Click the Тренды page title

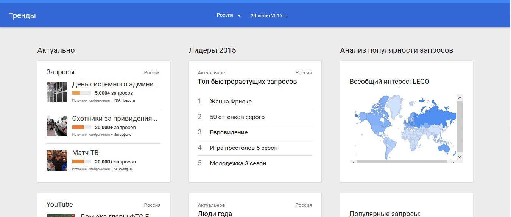22,15
